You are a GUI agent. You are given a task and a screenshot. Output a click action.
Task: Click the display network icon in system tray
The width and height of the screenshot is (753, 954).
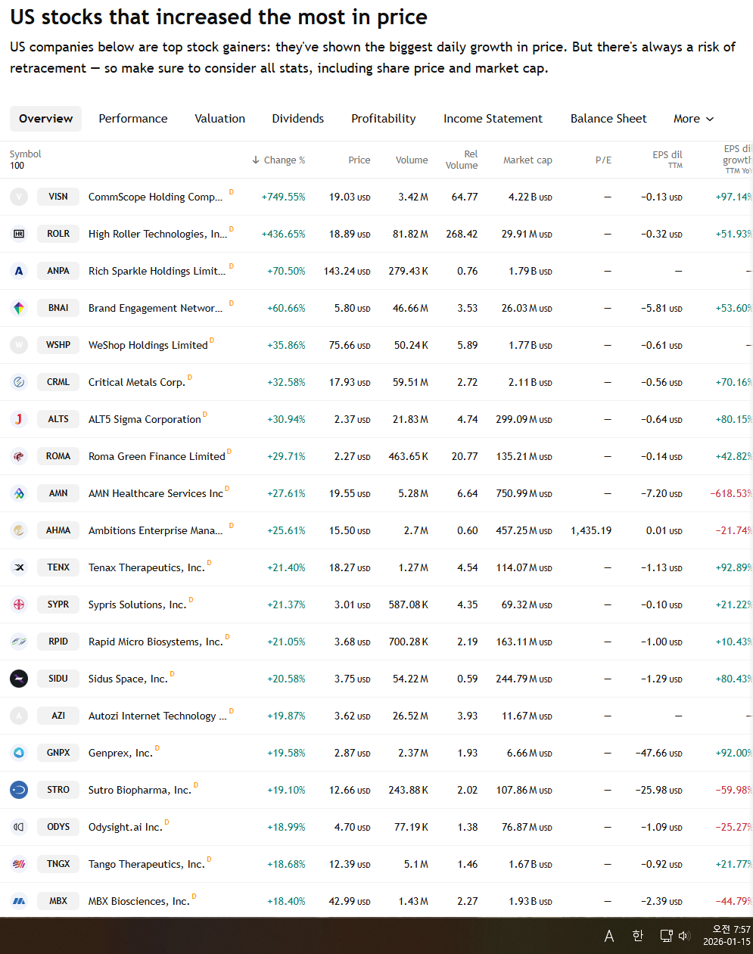[x=666, y=936]
